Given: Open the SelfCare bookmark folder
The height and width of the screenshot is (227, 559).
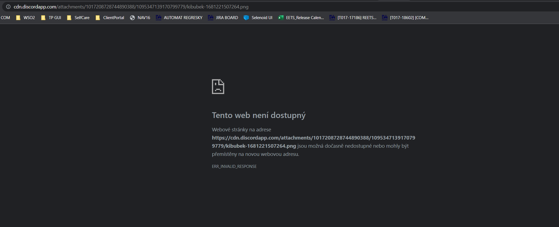Looking at the screenshot, I should pos(78,18).
